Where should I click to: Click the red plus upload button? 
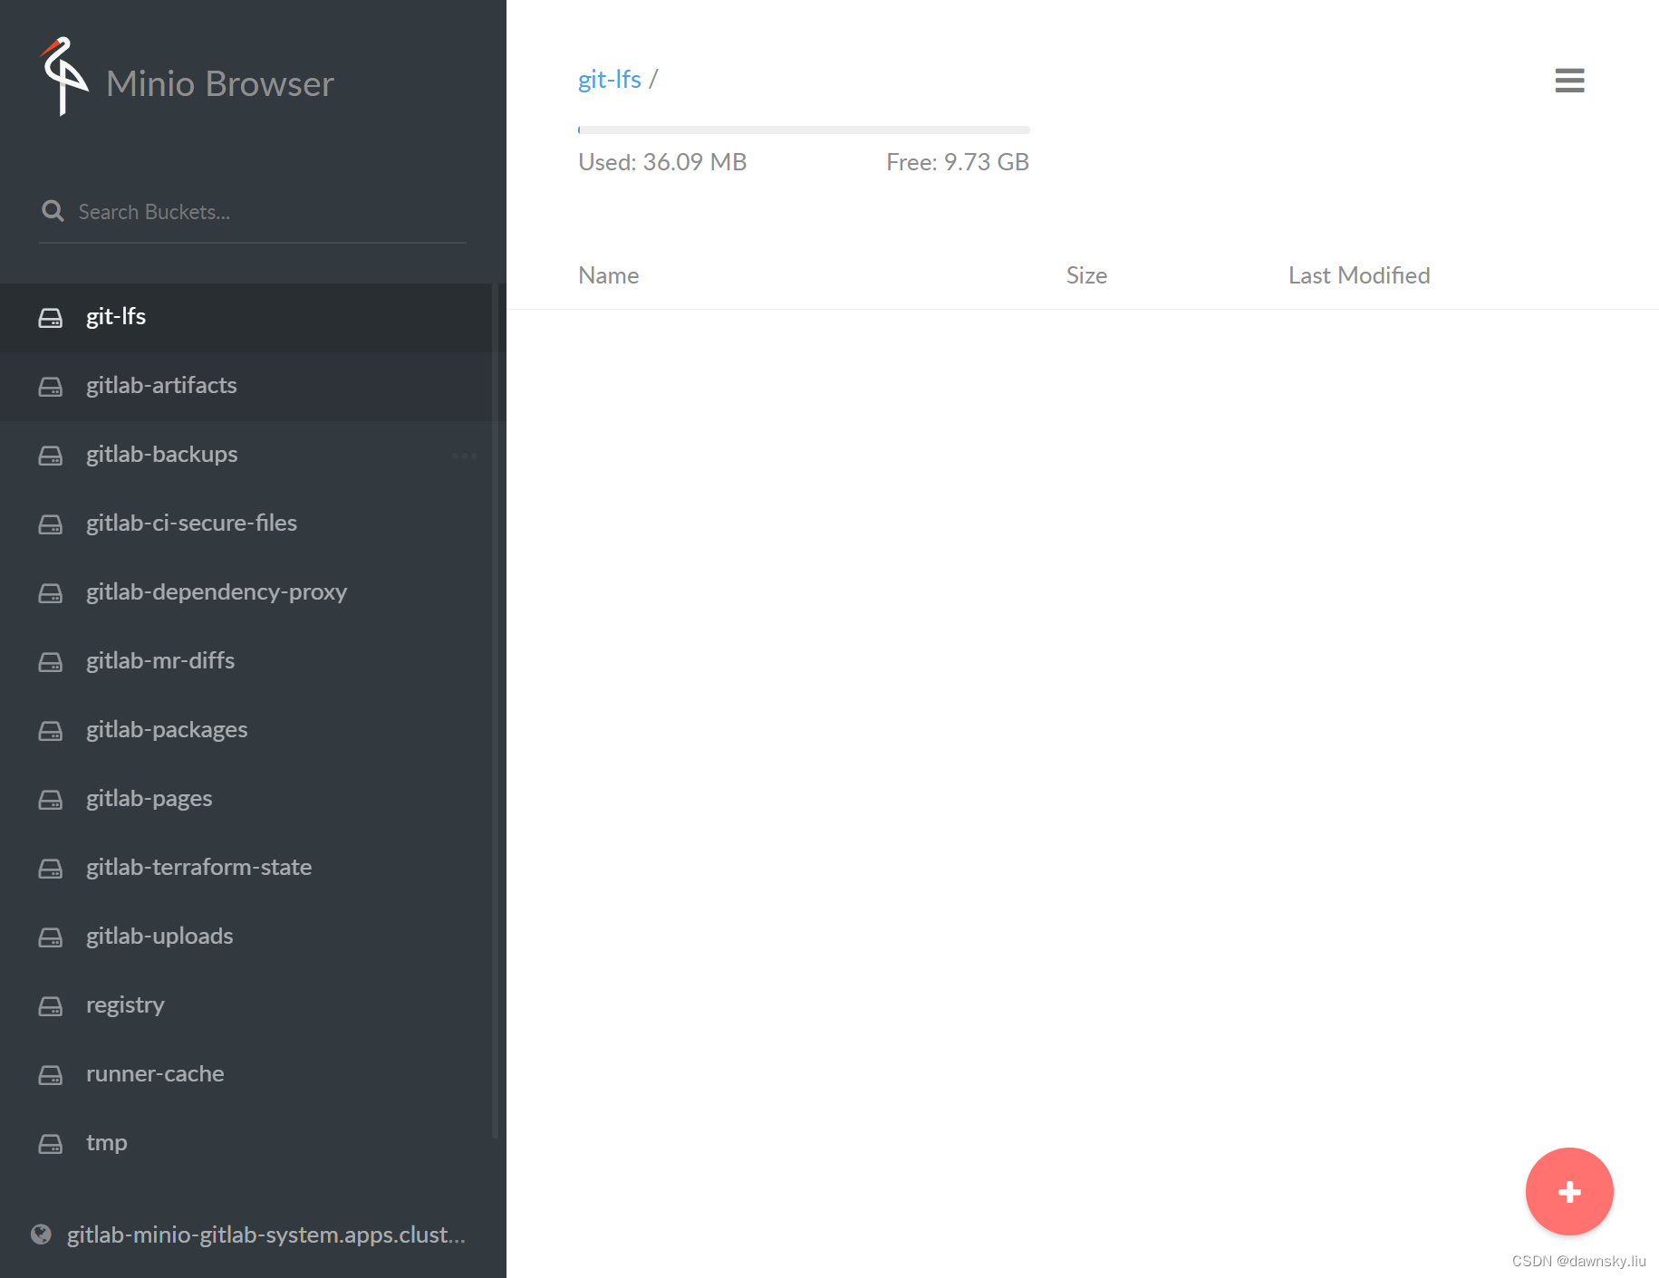(x=1569, y=1192)
